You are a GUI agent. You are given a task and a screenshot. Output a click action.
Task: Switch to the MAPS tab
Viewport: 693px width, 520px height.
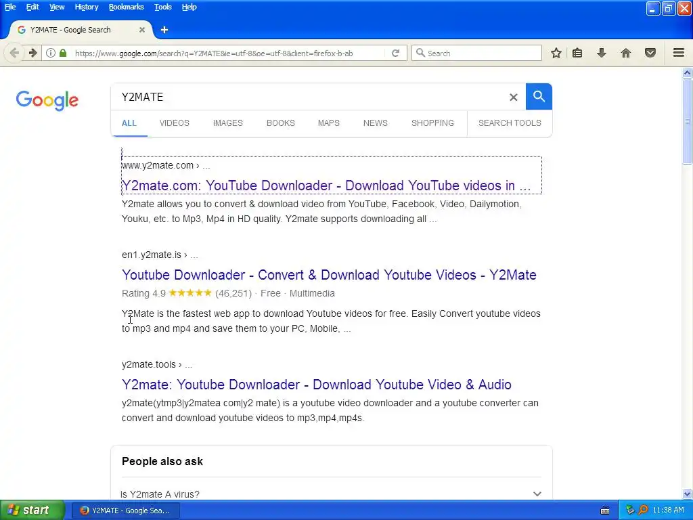[x=329, y=123]
